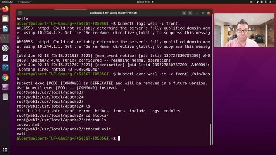Open the round gear-shaped dock icon
The width and height of the screenshot is (276, 155).
(5, 48)
